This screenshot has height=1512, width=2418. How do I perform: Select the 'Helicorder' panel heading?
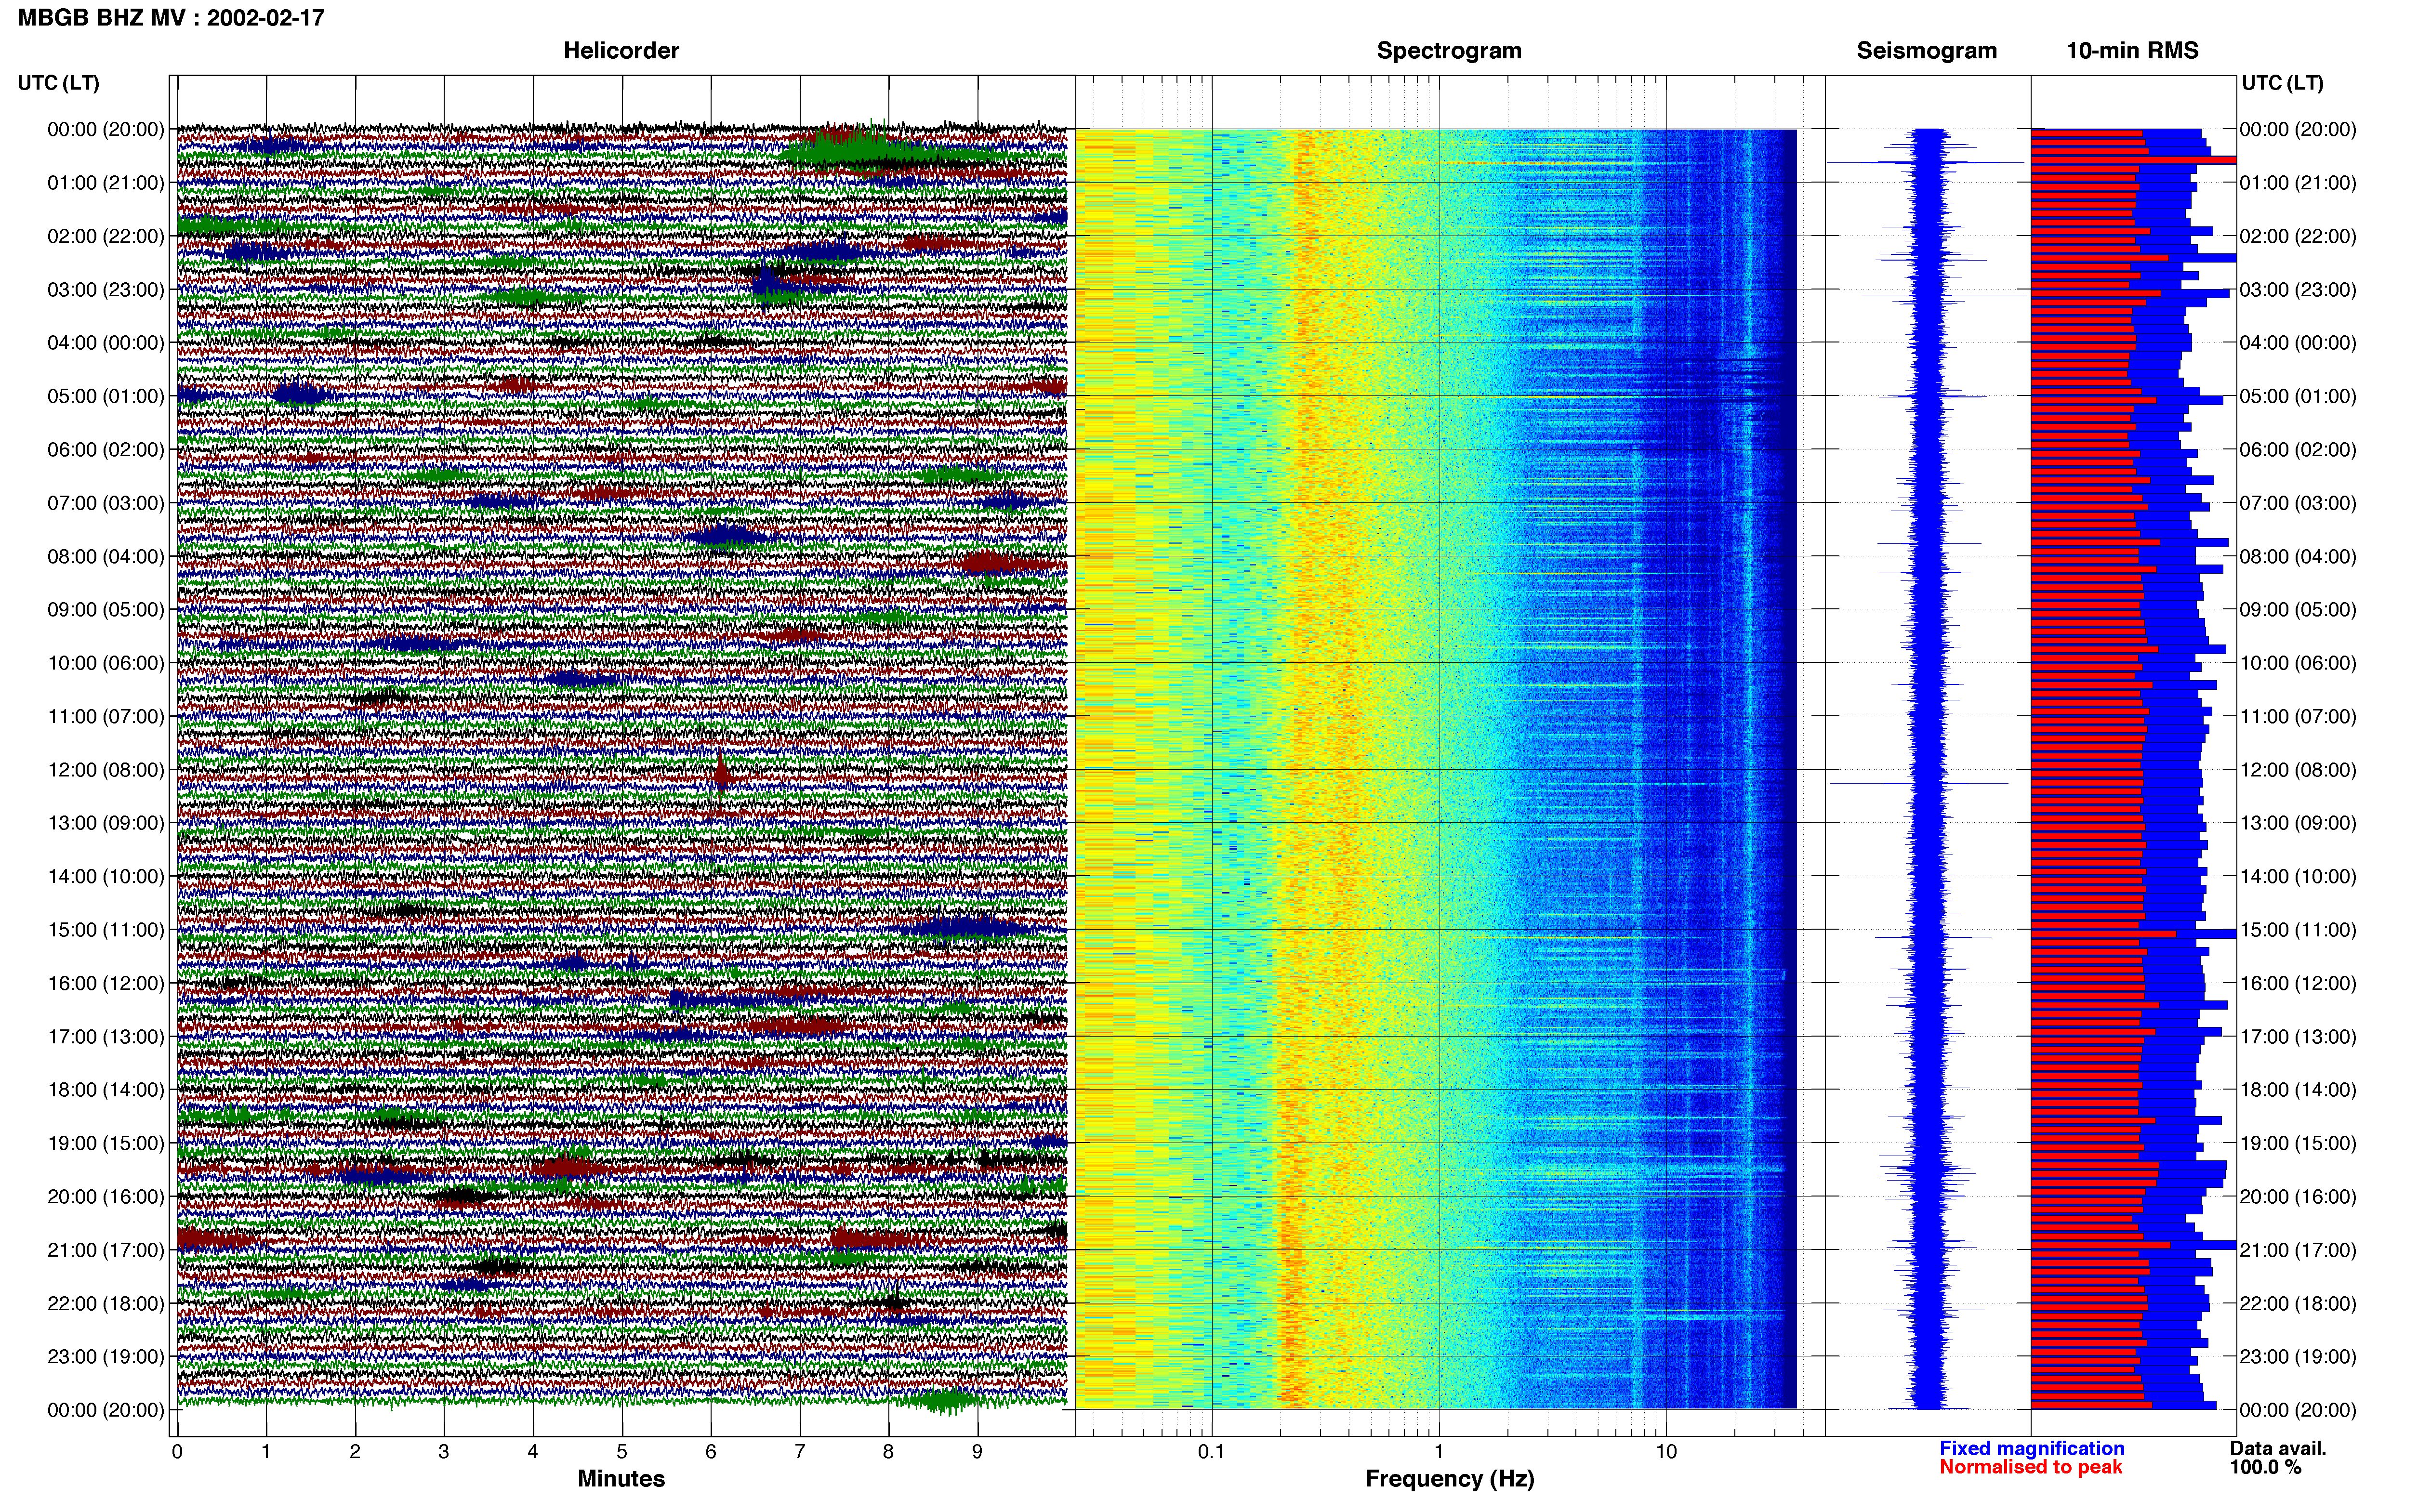[x=621, y=51]
